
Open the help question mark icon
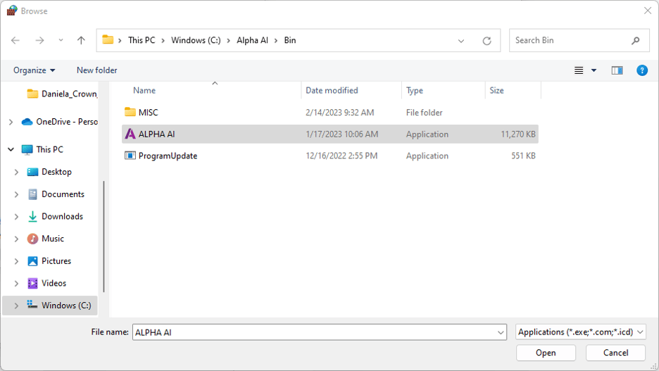(x=642, y=70)
